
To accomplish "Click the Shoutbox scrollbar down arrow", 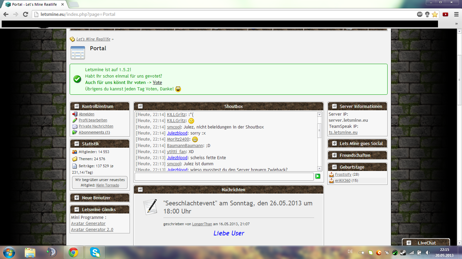I will click(x=319, y=168).
